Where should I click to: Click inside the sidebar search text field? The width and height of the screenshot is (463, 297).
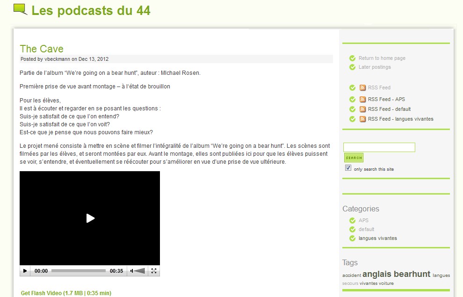(x=379, y=147)
